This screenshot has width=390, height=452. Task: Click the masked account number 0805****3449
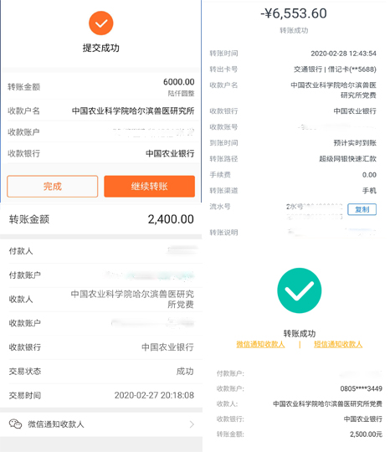tap(362, 388)
